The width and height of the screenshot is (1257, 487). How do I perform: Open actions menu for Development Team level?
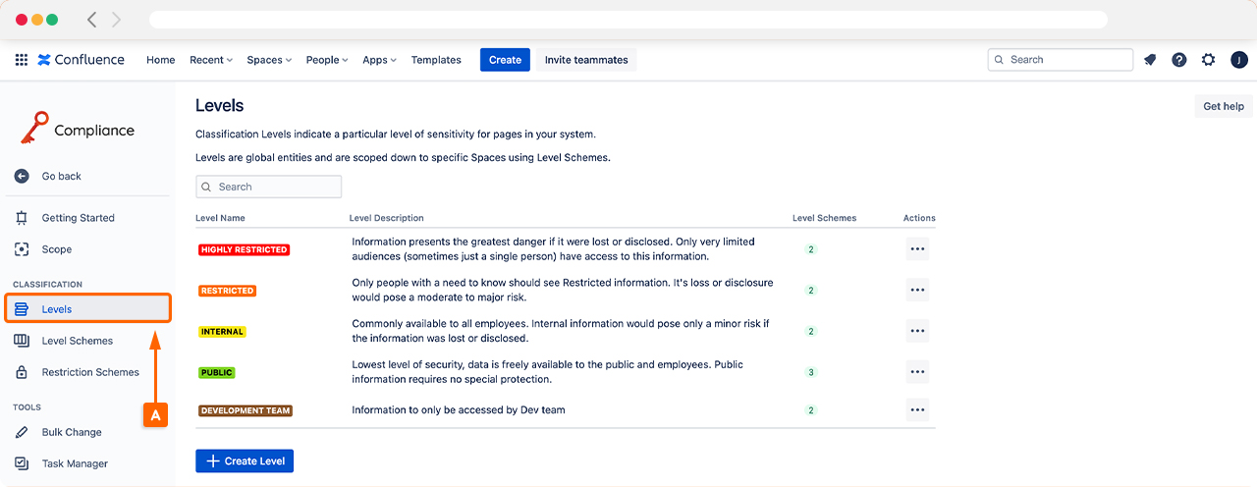917,410
